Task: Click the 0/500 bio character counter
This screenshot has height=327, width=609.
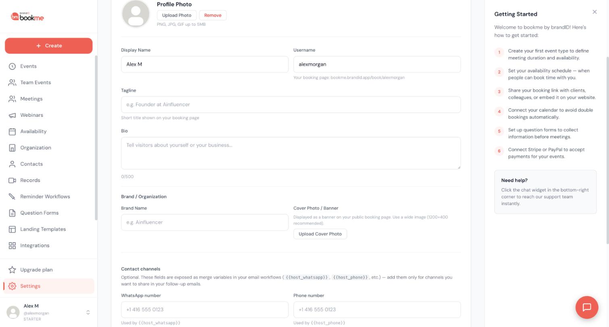Action: click(x=127, y=176)
